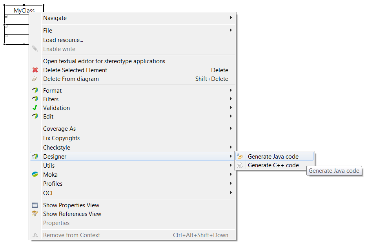Click the Papyrus icon beside Edit
This screenshot has width=366, height=245.
click(x=35, y=117)
